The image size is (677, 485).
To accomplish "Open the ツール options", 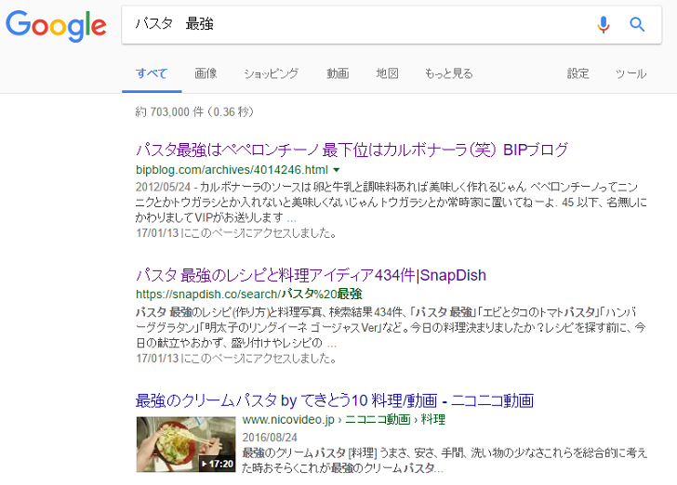I will pyautogui.click(x=631, y=73).
